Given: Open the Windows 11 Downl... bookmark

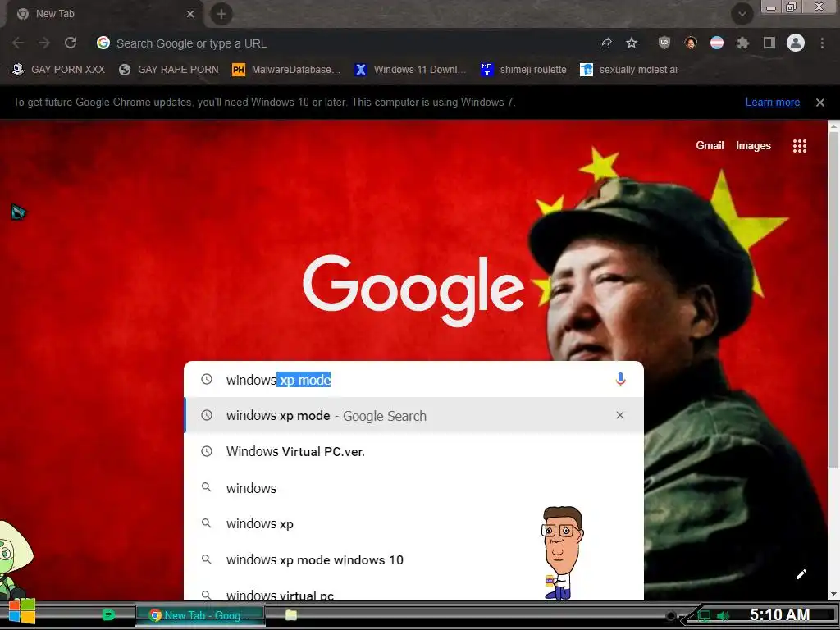Looking at the screenshot, I should (410, 70).
